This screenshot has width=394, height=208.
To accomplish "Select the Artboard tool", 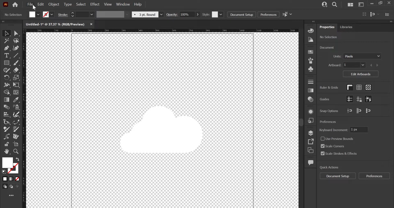I will click(x=16, y=144).
